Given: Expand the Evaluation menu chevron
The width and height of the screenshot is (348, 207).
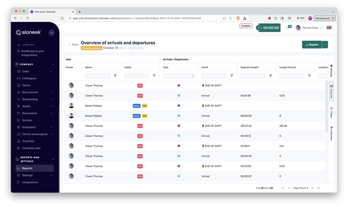Looking at the screenshot, I should [x=51, y=127].
